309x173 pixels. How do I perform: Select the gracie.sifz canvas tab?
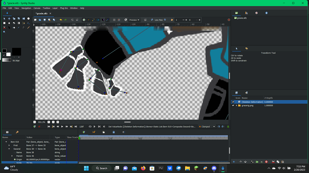click(42, 14)
